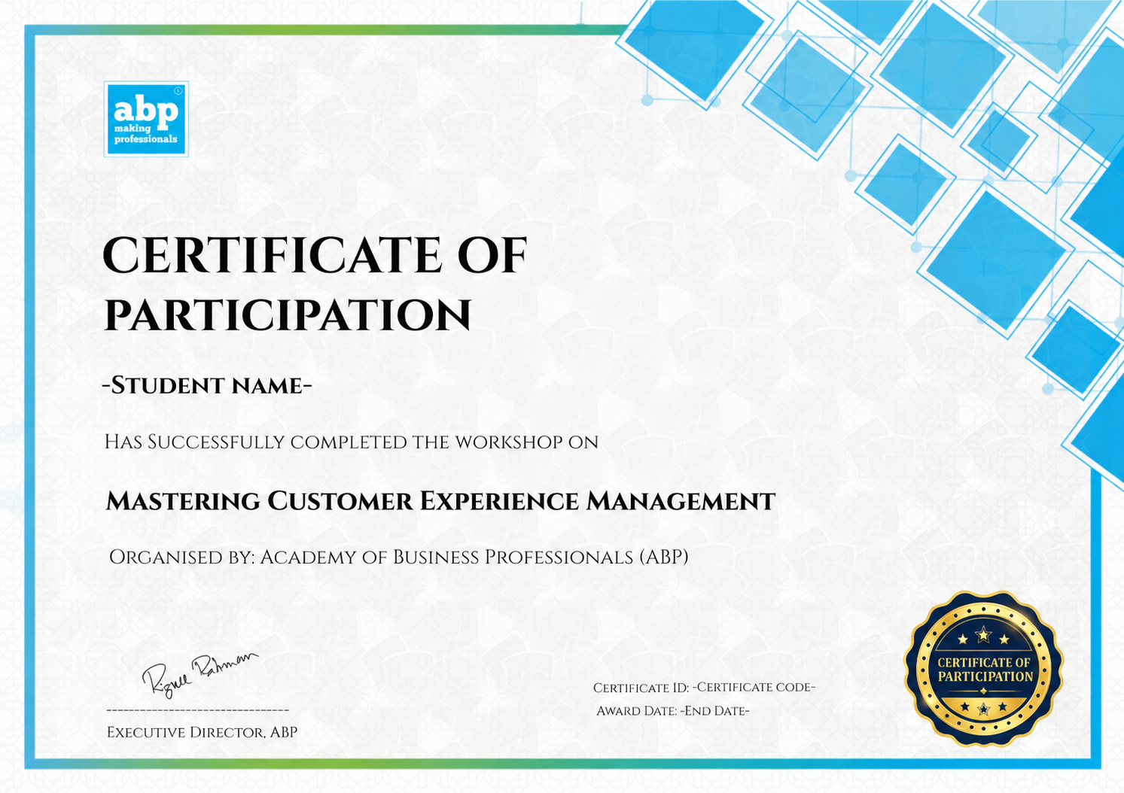Viewport: 1124px width, 793px height.
Task: Click the '-Student name-' placeholder
Action: pyautogui.click(x=207, y=385)
